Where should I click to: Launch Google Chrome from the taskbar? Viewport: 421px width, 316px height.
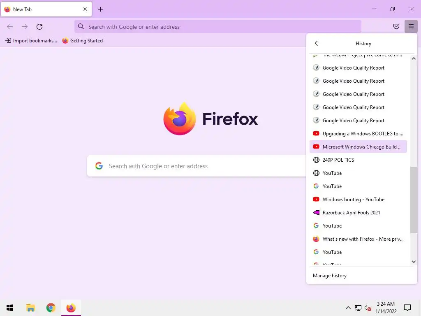pos(51,308)
